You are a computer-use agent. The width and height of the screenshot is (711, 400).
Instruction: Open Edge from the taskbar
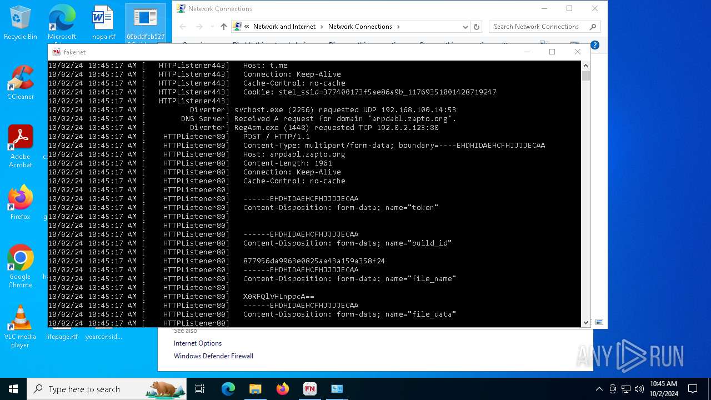[228, 389]
